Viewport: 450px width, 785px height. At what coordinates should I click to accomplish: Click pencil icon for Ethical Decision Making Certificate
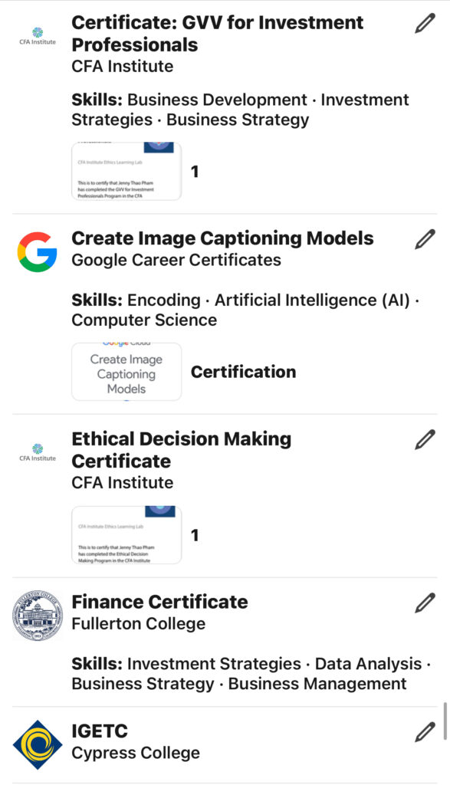click(425, 439)
